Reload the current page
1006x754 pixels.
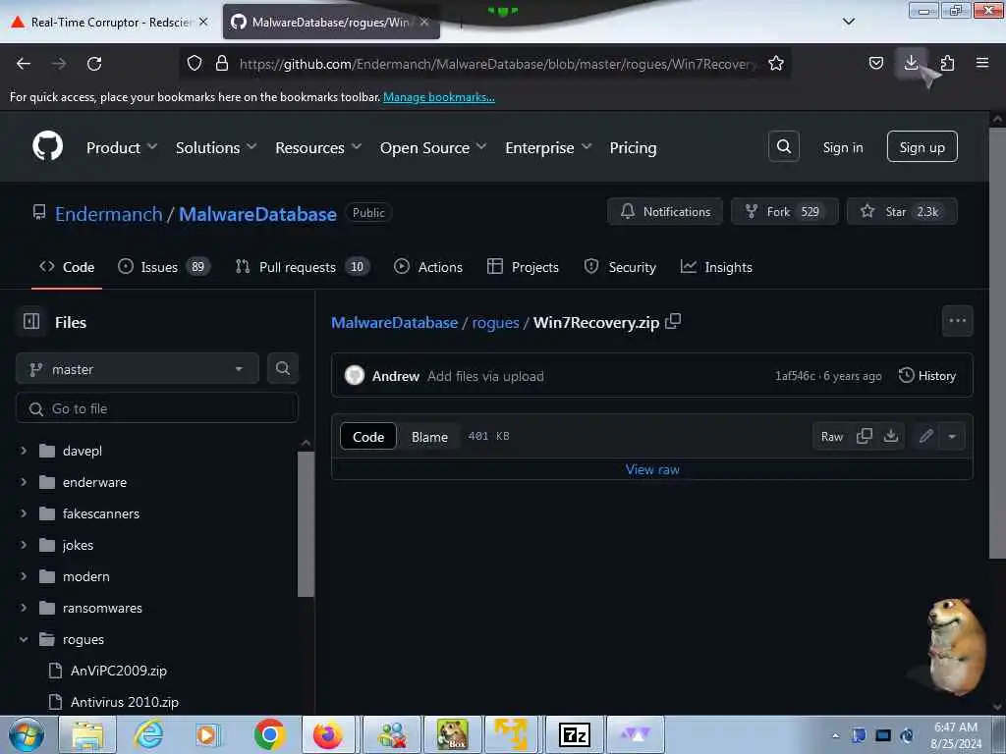click(94, 64)
